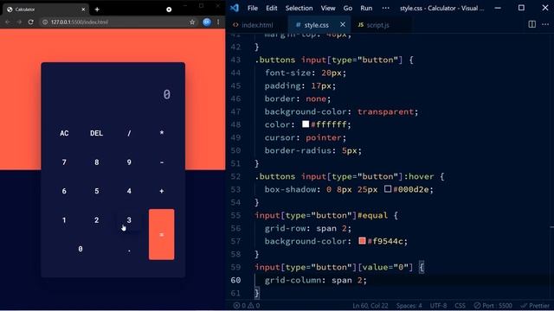
Task: Open the View menu
Action: tap(328, 8)
